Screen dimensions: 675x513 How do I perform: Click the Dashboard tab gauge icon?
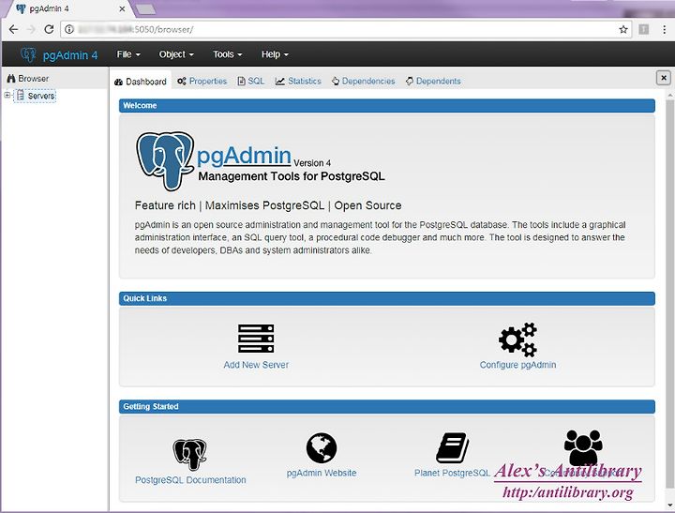click(119, 82)
